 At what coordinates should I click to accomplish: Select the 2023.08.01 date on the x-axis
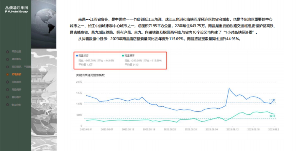point(86,129)
